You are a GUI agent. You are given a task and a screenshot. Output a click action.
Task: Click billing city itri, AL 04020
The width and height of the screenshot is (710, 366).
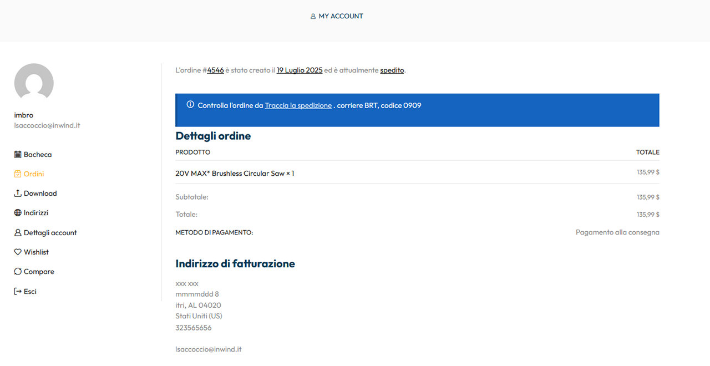(x=198, y=305)
